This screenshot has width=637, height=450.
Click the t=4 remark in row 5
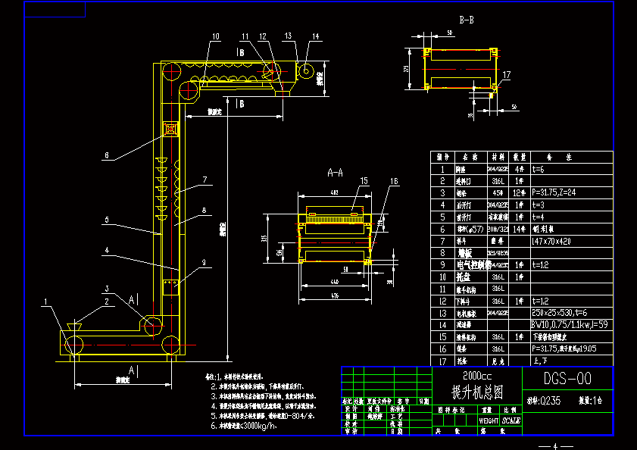(538, 217)
